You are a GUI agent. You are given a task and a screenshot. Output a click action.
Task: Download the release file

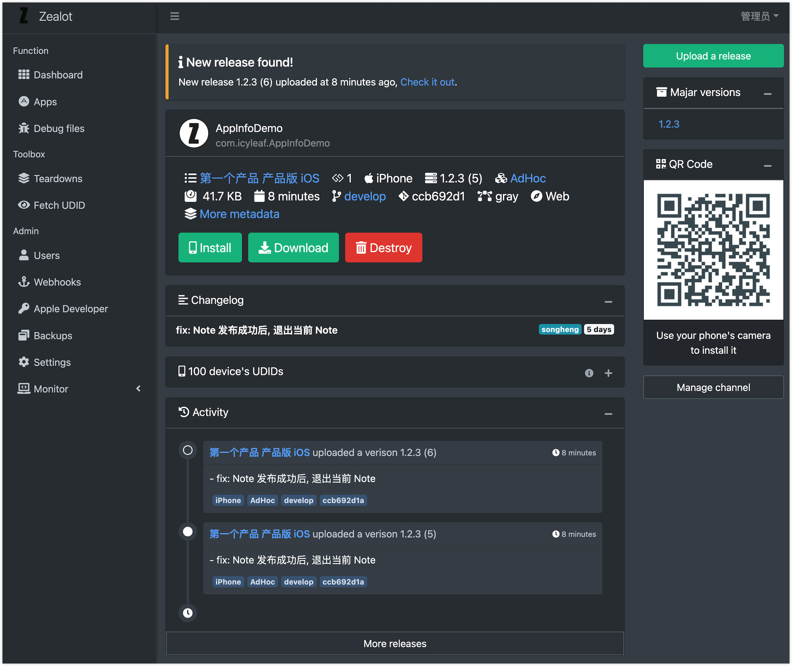(293, 247)
